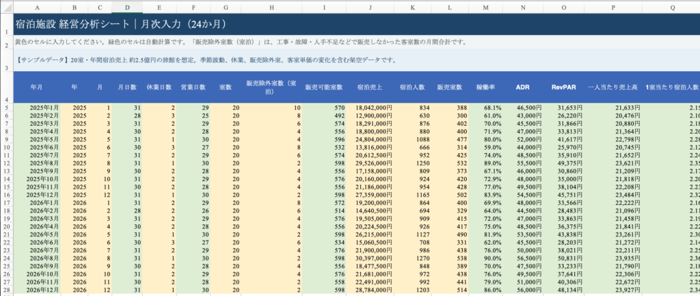The height and width of the screenshot is (296, 700).
Task: Click the 【サンプルデータ】 description row
Action: (x=357, y=60)
